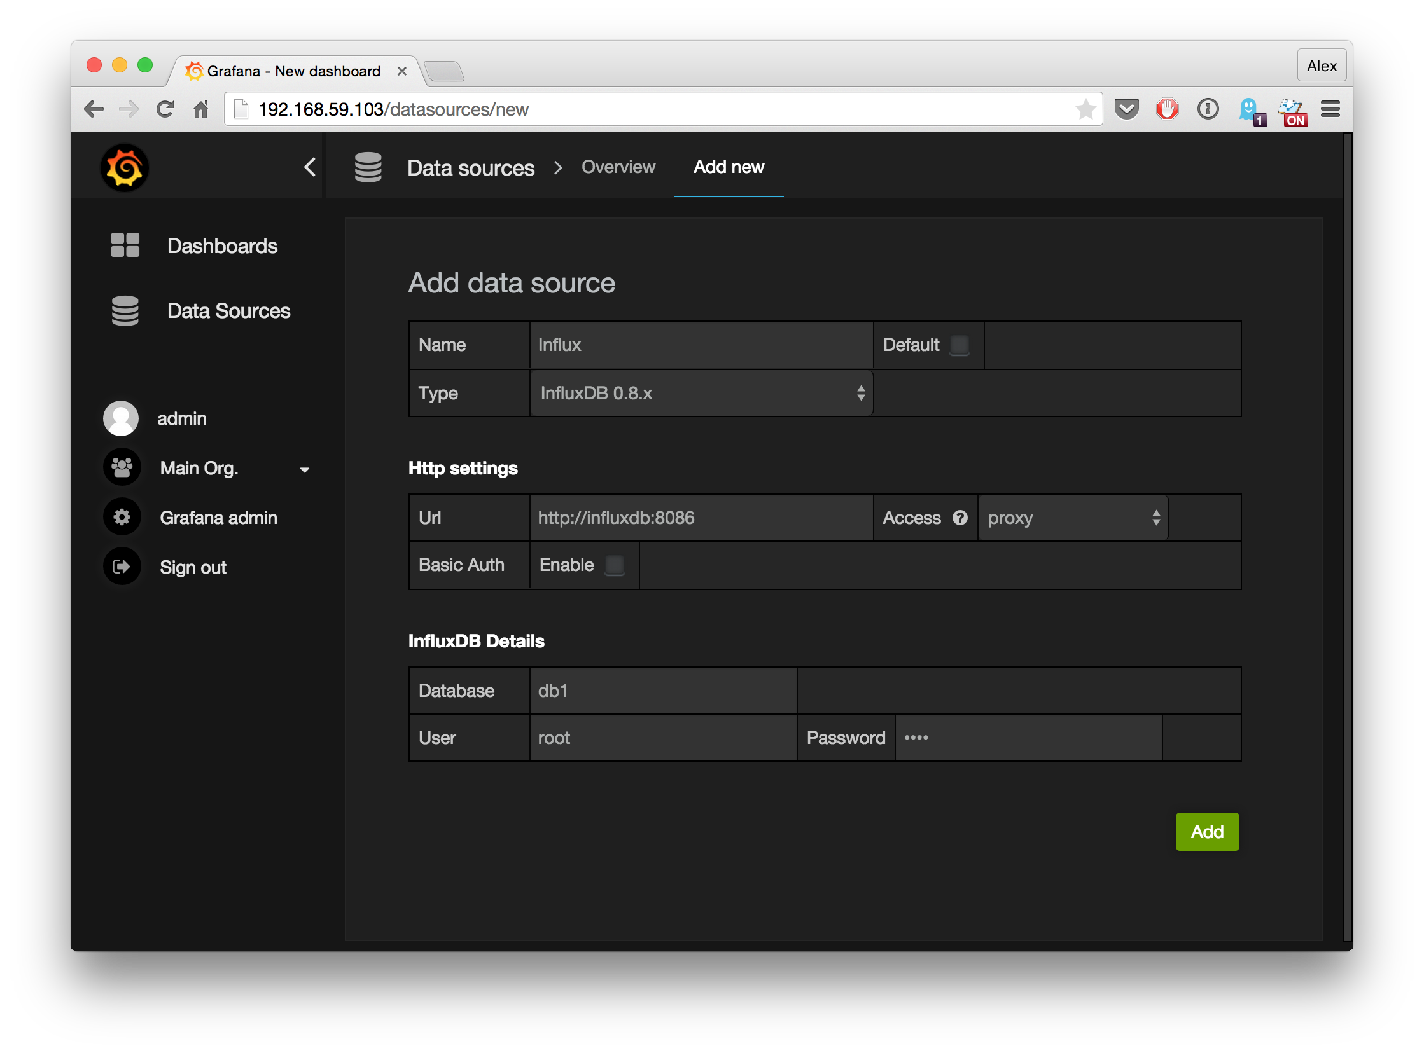
Task: Click the Ghostery ghost extension icon
Action: tap(1251, 111)
